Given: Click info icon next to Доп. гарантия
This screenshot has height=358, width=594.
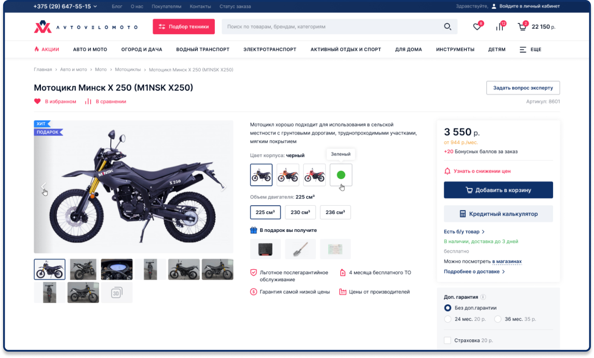Looking at the screenshot, I should point(483,297).
